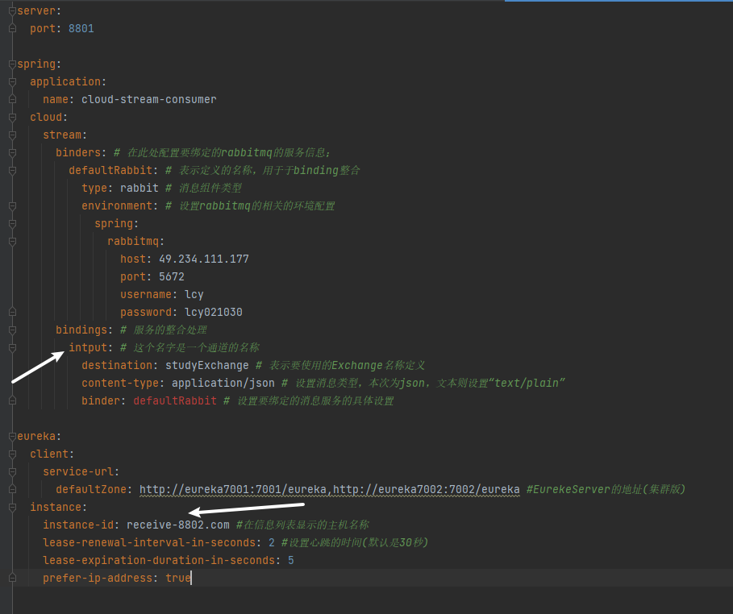733x614 pixels.
Task: Fold the top-level spring section
Action: [x=11, y=64]
